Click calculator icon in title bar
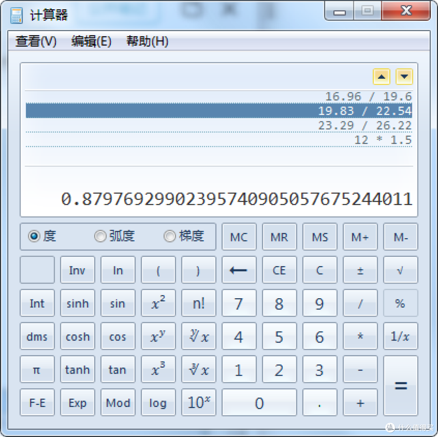Viewport: 438px width, 437px height. pos(16,15)
